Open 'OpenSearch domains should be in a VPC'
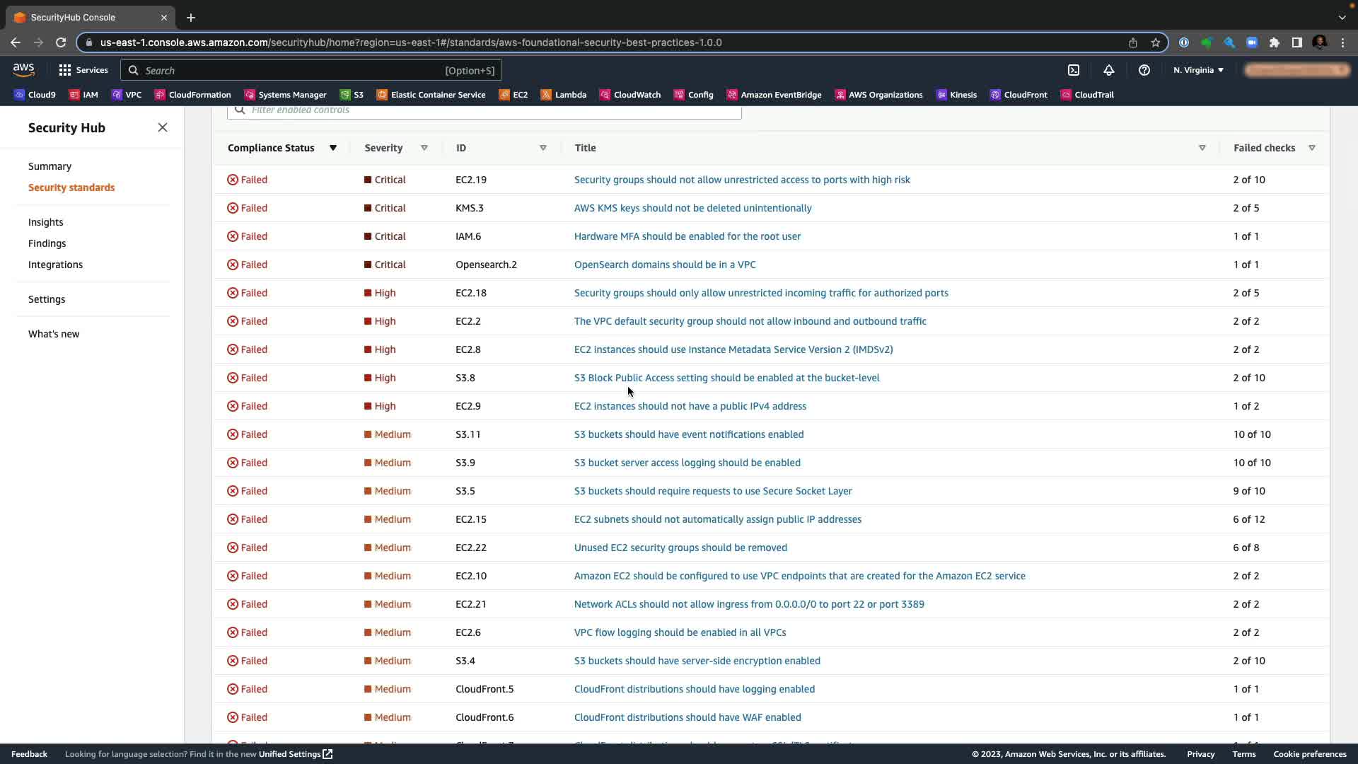Viewport: 1358px width, 764px height. 664,265
